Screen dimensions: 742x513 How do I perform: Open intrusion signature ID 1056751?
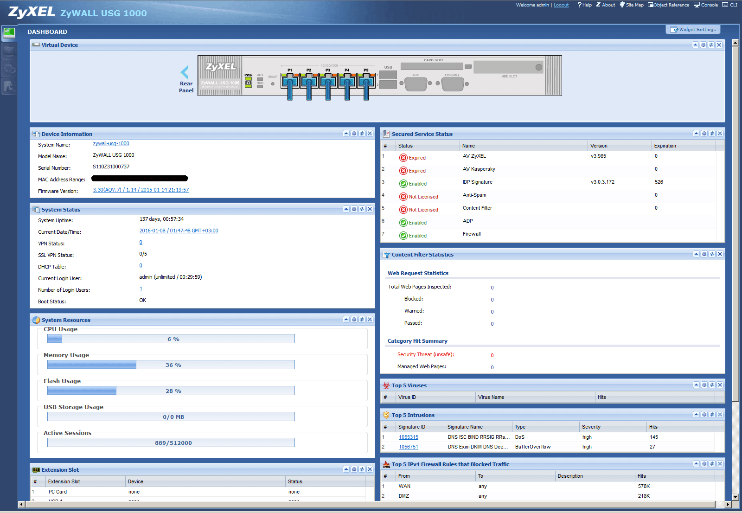pos(409,447)
